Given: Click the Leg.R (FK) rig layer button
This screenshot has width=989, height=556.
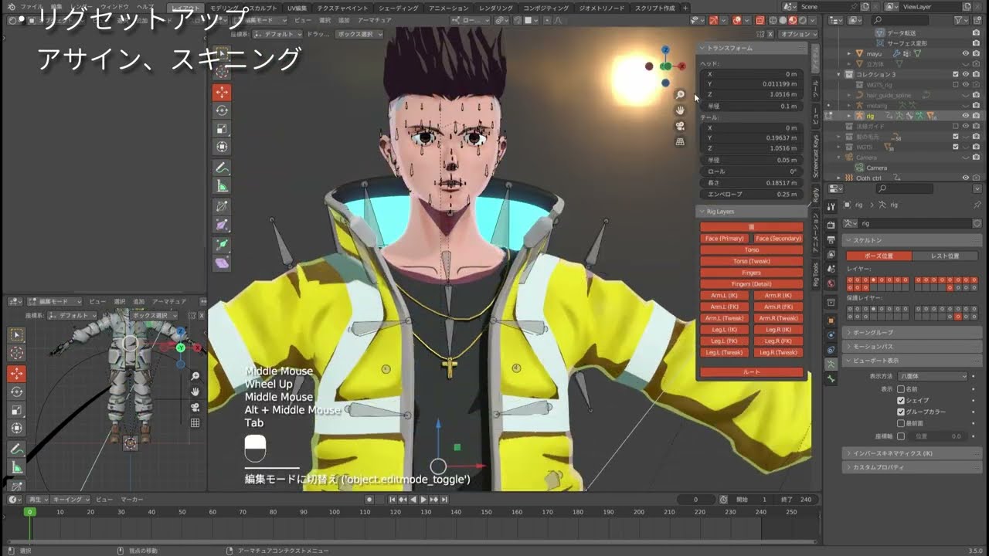Looking at the screenshot, I should (x=778, y=341).
